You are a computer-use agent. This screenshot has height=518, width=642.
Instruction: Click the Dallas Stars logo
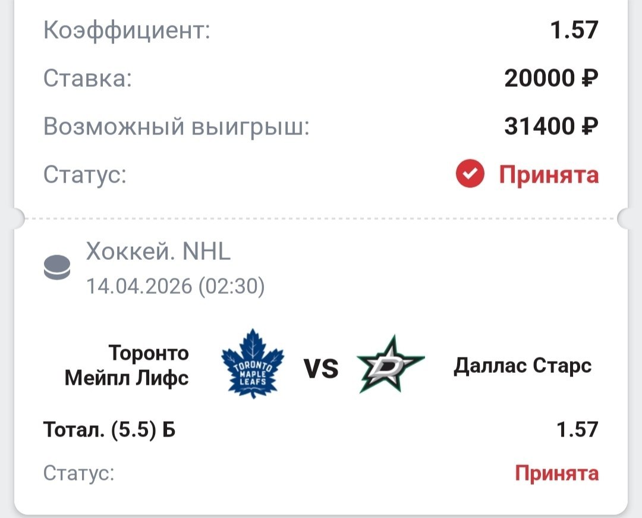390,365
